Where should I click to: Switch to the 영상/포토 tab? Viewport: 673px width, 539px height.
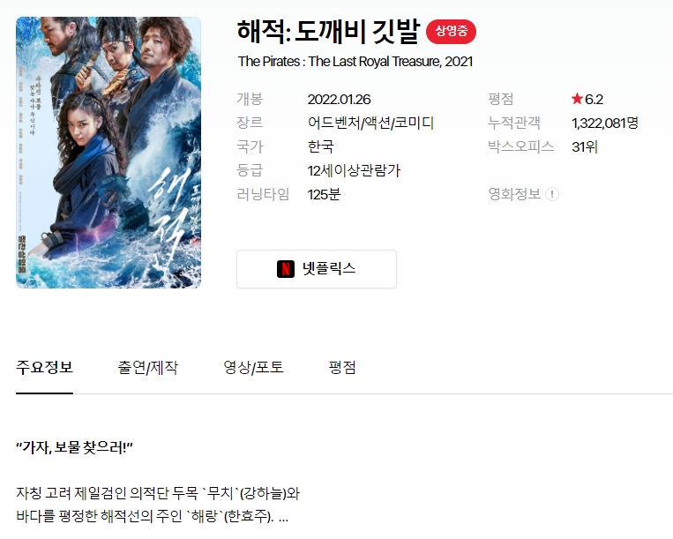253,367
